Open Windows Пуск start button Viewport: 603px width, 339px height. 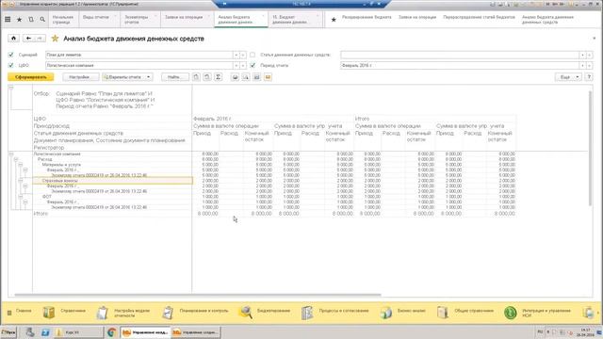[x=8, y=332]
